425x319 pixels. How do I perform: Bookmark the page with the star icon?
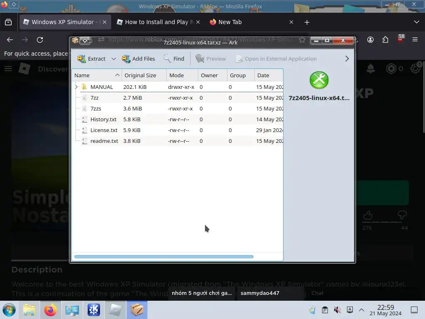click(302, 40)
